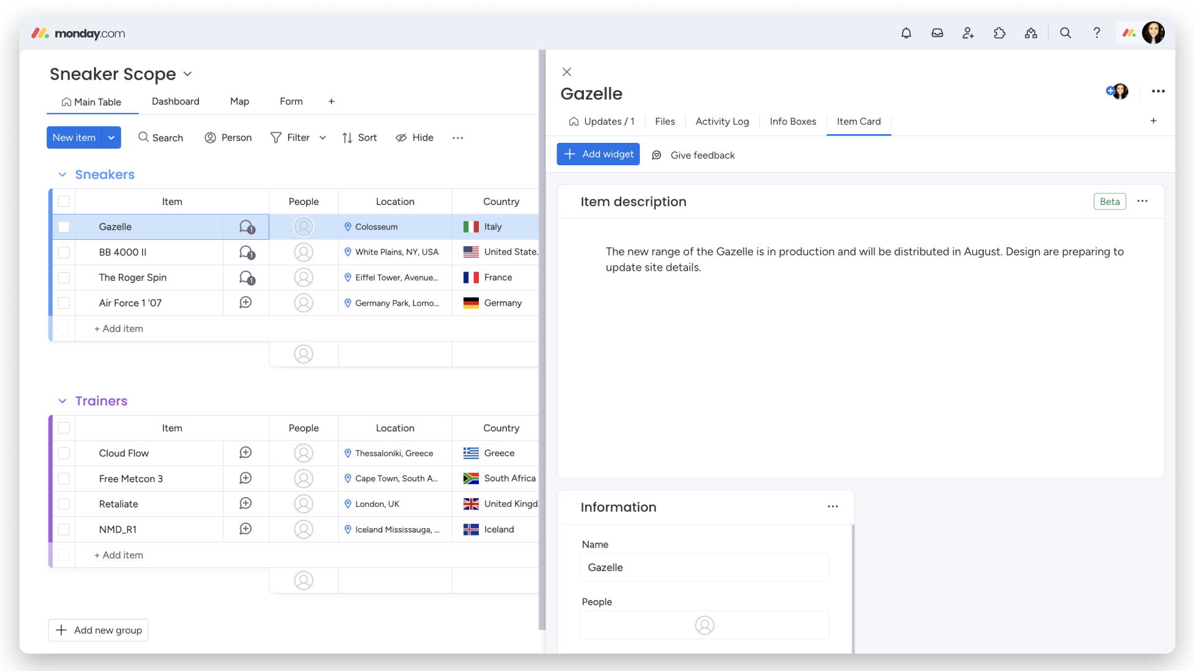
Task: Check the Air Force 1 '07 checkbox
Action: pos(63,303)
